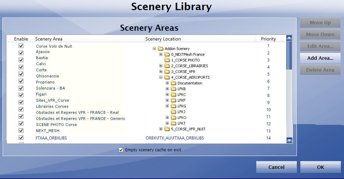The image size is (344, 179).
Task: Click OK to confirm scenery library
Action: 320,167
